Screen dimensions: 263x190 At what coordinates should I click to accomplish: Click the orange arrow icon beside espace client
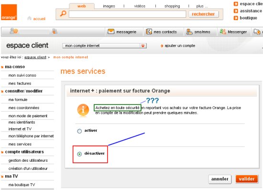[x=236, y=4]
